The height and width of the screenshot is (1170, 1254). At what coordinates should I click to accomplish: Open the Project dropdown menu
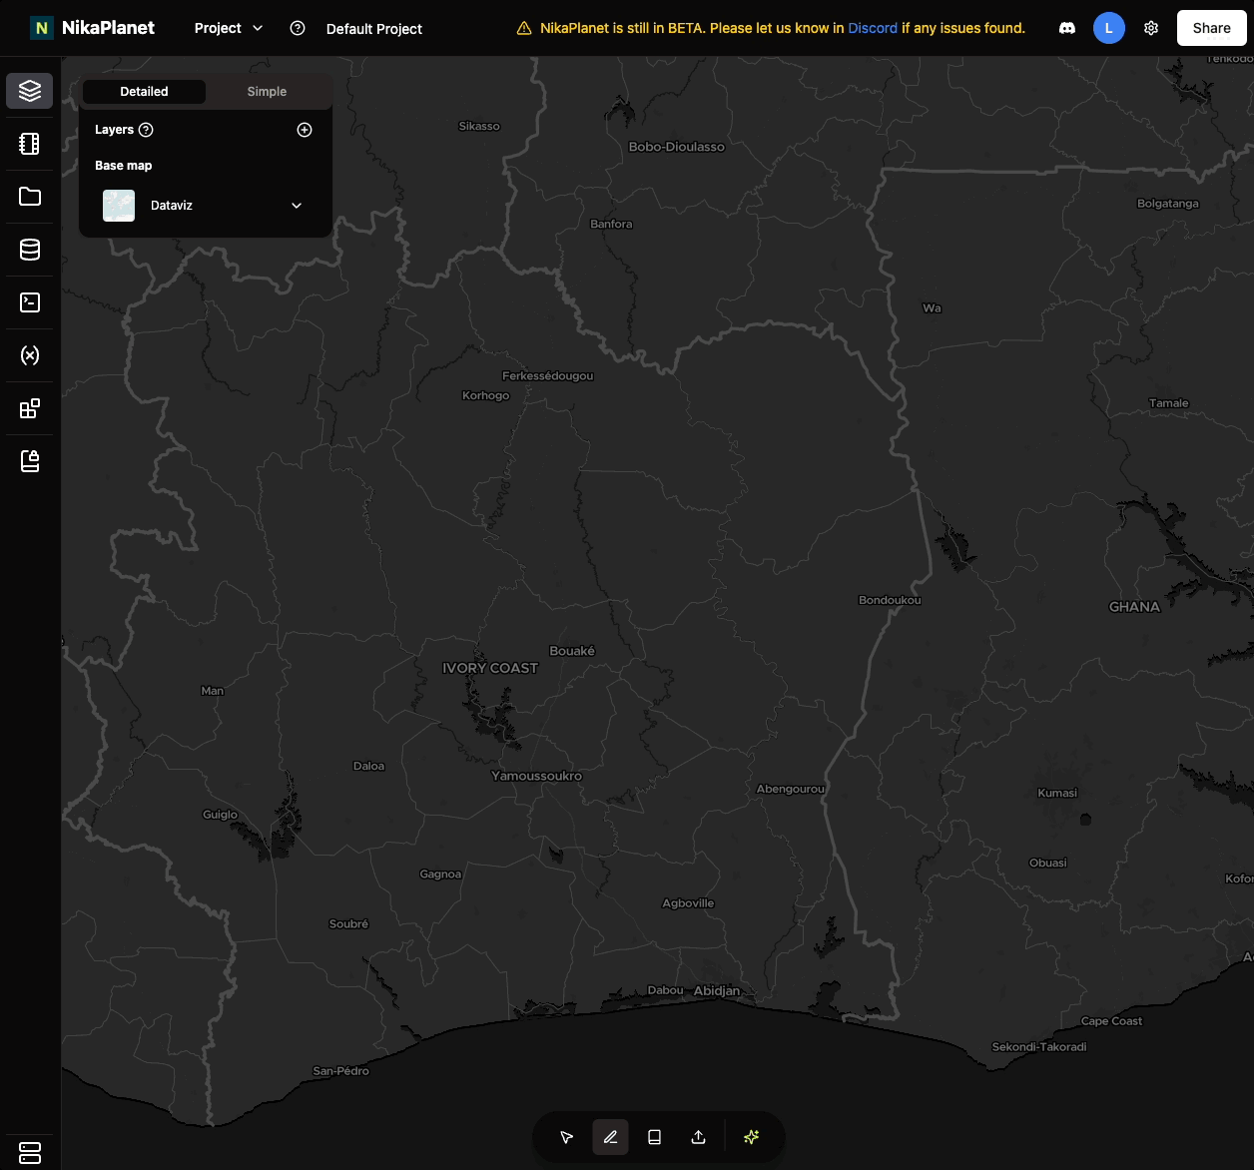pyautogui.click(x=229, y=28)
